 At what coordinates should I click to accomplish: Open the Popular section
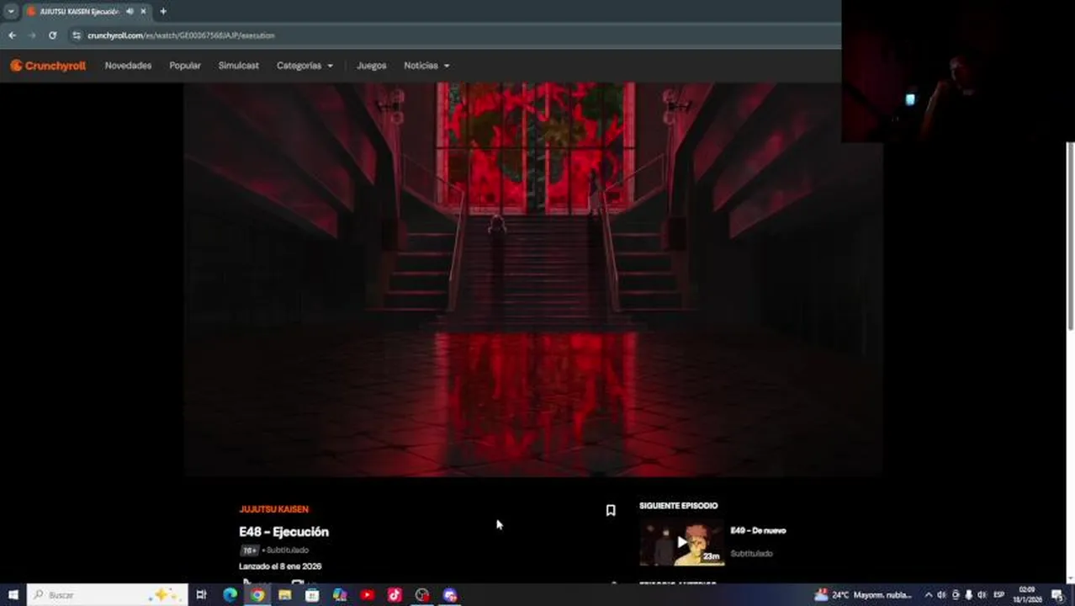tap(185, 66)
